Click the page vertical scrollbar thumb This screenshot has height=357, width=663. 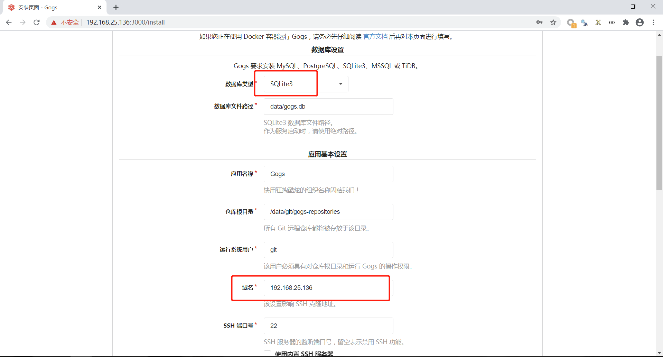pyautogui.click(x=660, y=123)
